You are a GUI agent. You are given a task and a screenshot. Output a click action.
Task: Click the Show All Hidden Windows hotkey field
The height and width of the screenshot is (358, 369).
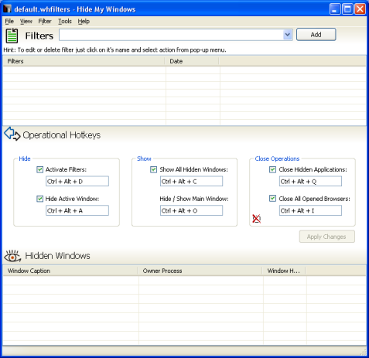click(191, 182)
